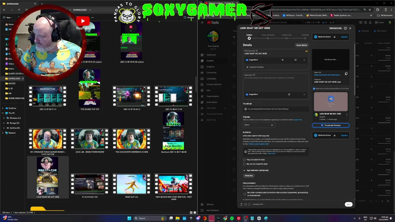Open Languages in Studio sidebar

point(211,79)
